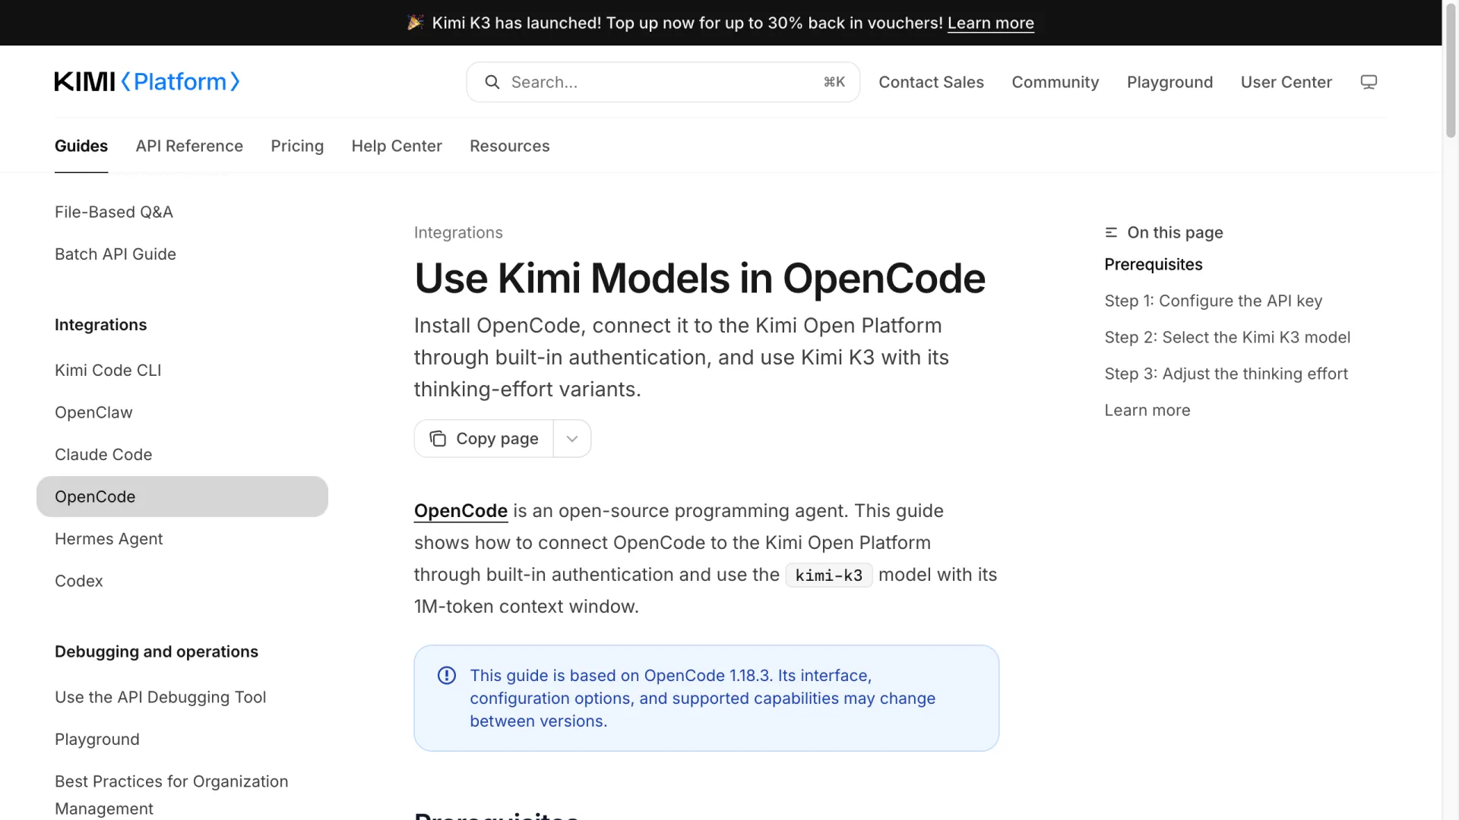Jump to Step 1: Configure the API key
1459x820 pixels.
[1214, 301]
